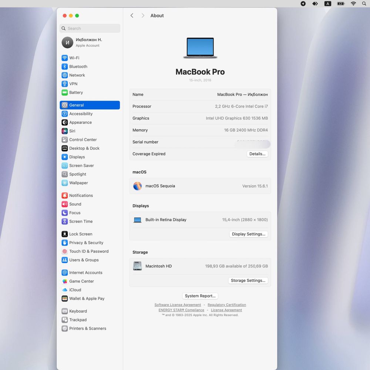The height and width of the screenshot is (370, 370).
Task: Open Notifications settings
Action: tap(90, 195)
